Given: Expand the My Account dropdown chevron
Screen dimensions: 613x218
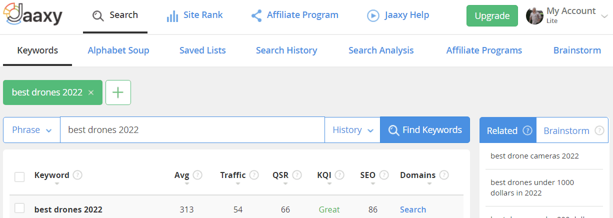Looking at the screenshot, I should (604, 16).
